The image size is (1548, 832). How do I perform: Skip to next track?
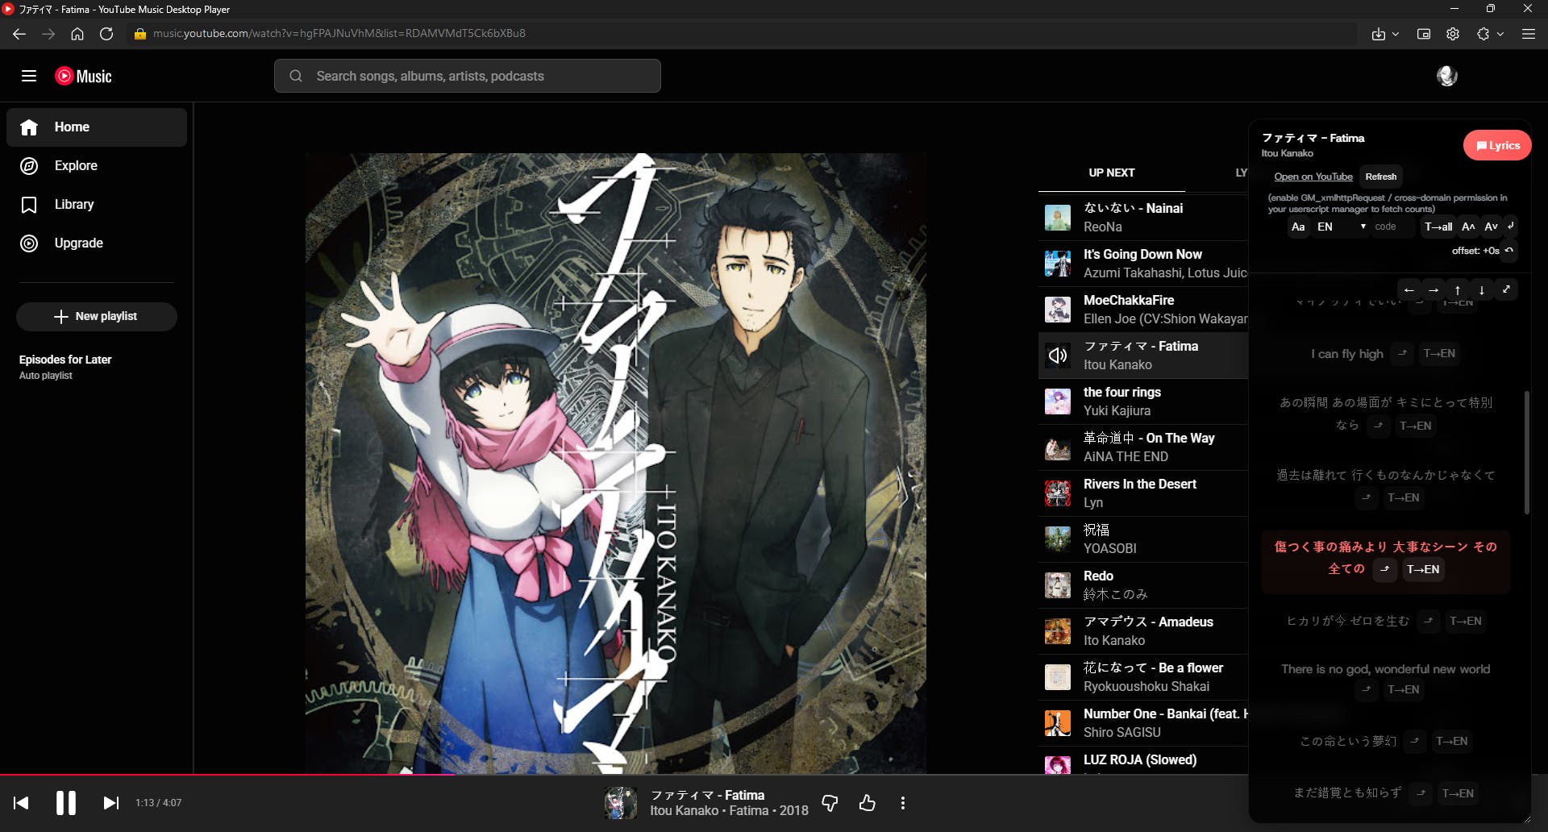click(x=111, y=803)
